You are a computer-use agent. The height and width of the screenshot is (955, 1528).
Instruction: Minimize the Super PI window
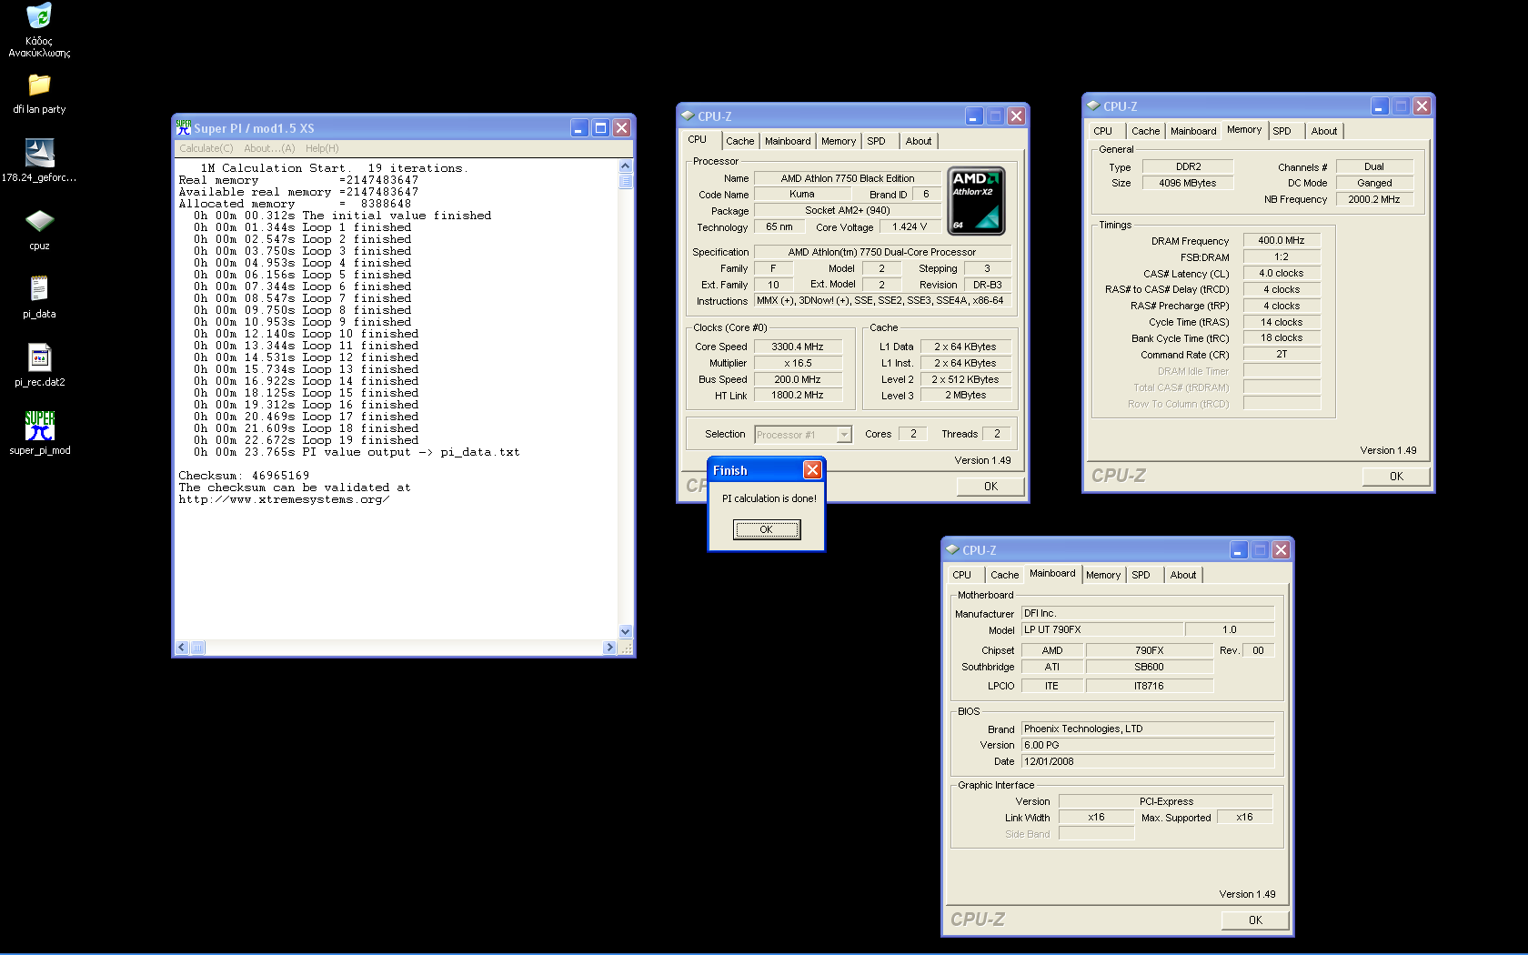(x=579, y=128)
